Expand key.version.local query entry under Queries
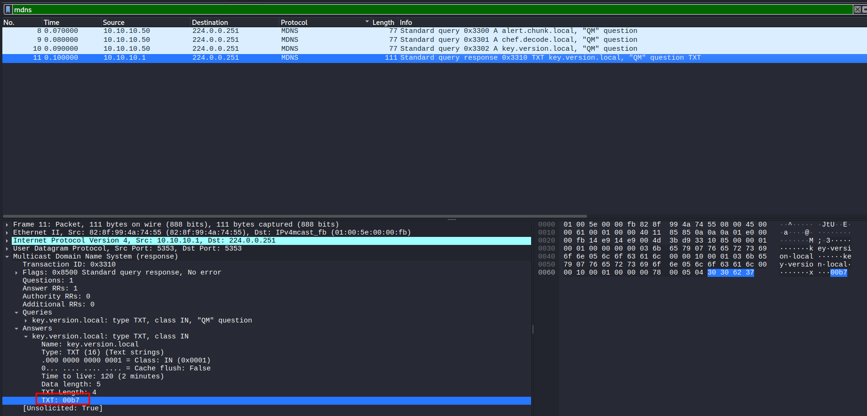 [26, 321]
